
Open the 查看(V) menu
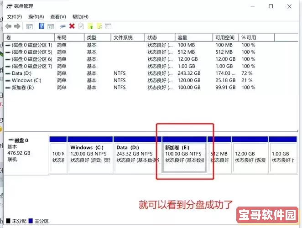(58, 17)
